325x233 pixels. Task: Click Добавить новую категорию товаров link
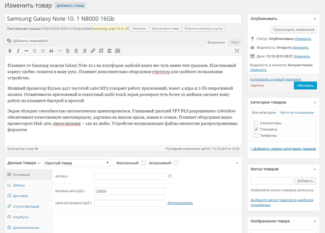pyautogui.click(x=283, y=149)
